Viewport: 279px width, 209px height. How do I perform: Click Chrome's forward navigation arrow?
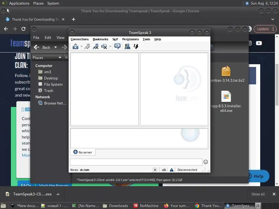tap(15, 29)
